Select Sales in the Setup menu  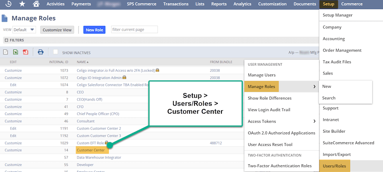[328, 73]
